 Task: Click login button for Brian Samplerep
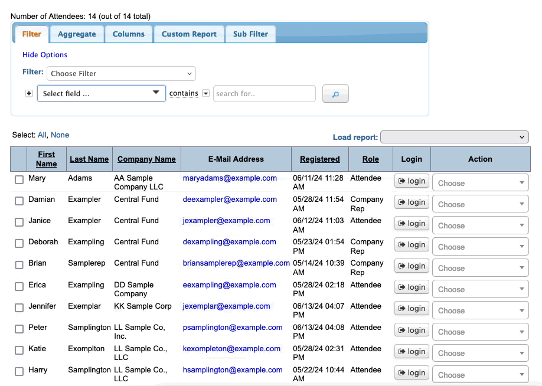coord(412,266)
